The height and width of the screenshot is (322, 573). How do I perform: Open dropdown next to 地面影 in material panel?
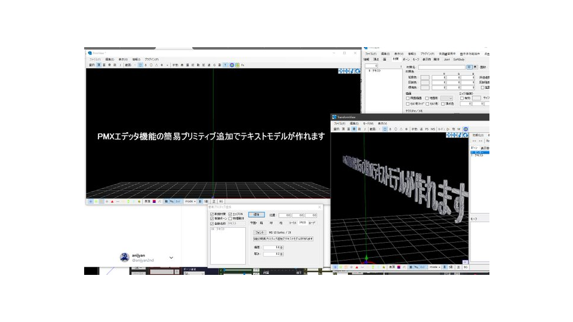(446, 98)
